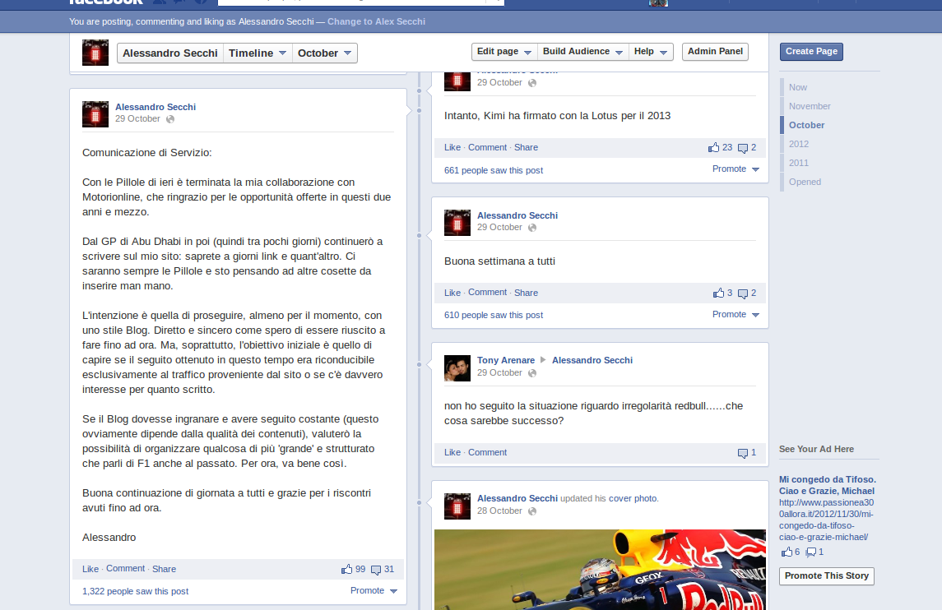The height and width of the screenshot is (610, 942).
Task: Click the like count icon on the Kimi Lotus post
Action: click(713, 148)
